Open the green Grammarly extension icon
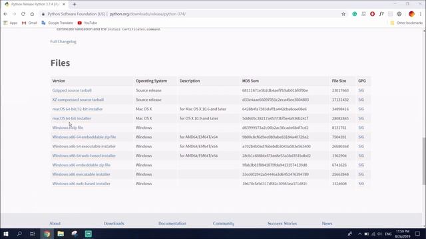Screen dimensions: 426x239 point(355,14)
